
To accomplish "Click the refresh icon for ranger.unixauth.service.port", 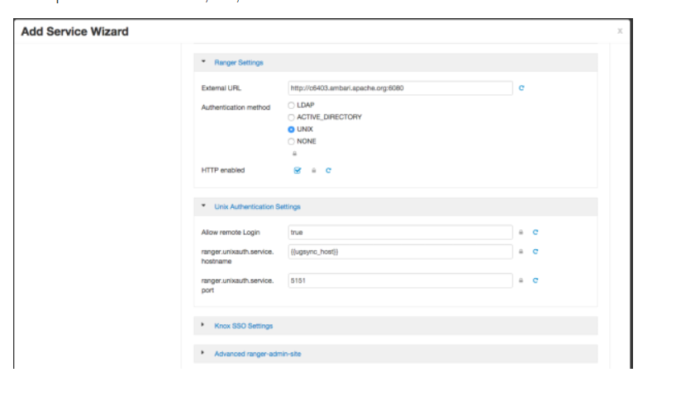I will (536, 280).
